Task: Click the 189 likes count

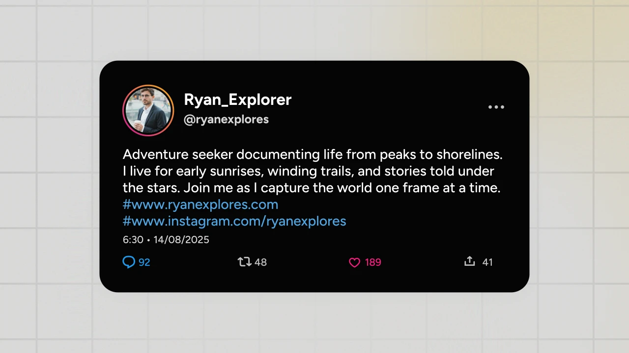Action: point(373,262)
